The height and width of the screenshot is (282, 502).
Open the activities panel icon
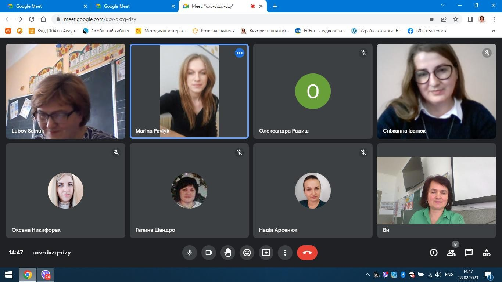pyautogui.click(x=487, y=253)
